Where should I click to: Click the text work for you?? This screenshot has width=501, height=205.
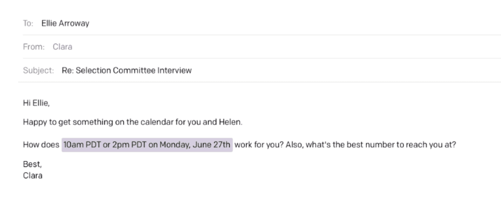tap(258, 145)
